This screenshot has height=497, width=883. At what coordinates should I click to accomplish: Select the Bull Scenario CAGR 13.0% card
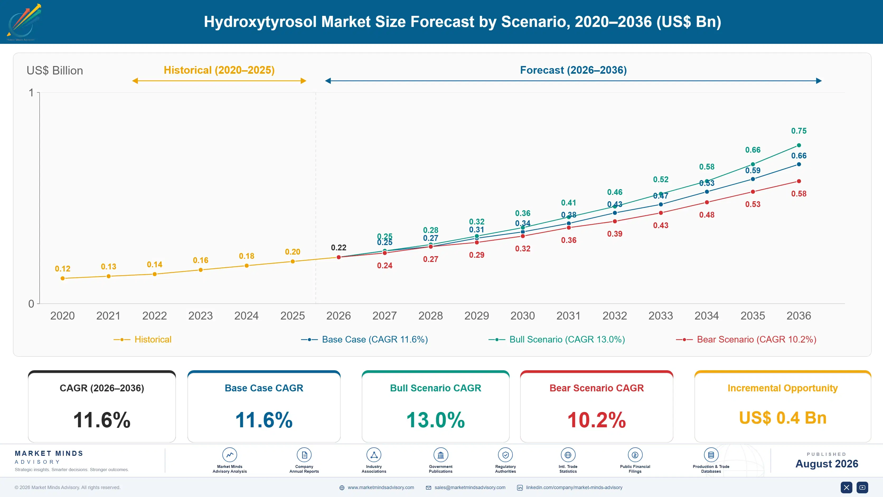click(435, 406)
